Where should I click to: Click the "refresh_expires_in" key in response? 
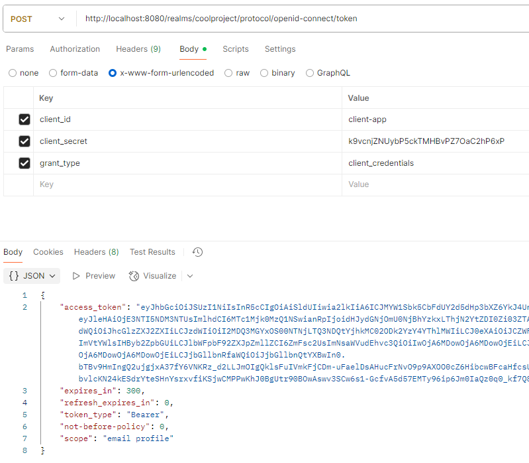click(x=107, y=403)
